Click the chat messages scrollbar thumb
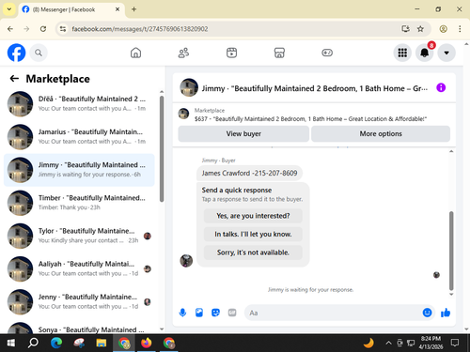The image size is (470, 352). tap(451, 251)
